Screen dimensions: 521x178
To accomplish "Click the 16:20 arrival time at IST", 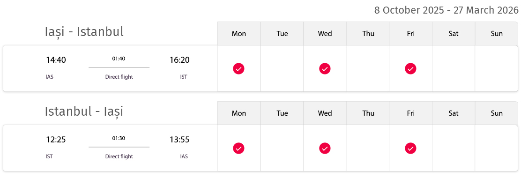I will point(179,60).
